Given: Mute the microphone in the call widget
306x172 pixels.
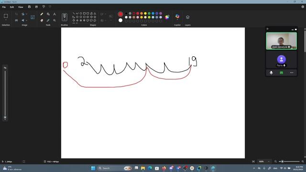Looking at the screenshot, I should click(x=271, y=73).
